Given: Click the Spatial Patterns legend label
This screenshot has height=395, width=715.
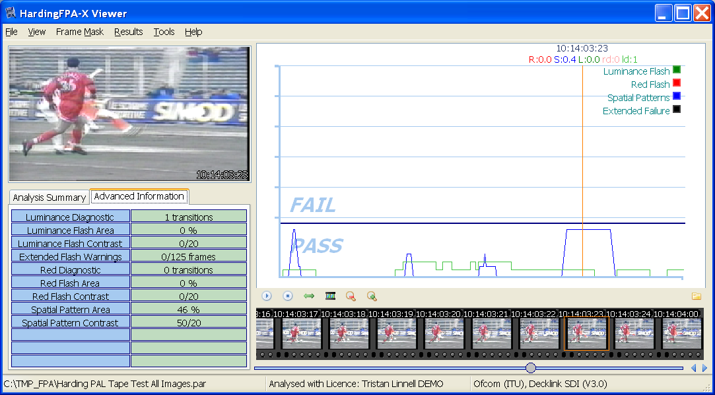Looking at the screenshot, I should click(x=638, y=98).
